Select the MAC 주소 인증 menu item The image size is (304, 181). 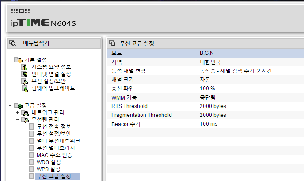54,155
